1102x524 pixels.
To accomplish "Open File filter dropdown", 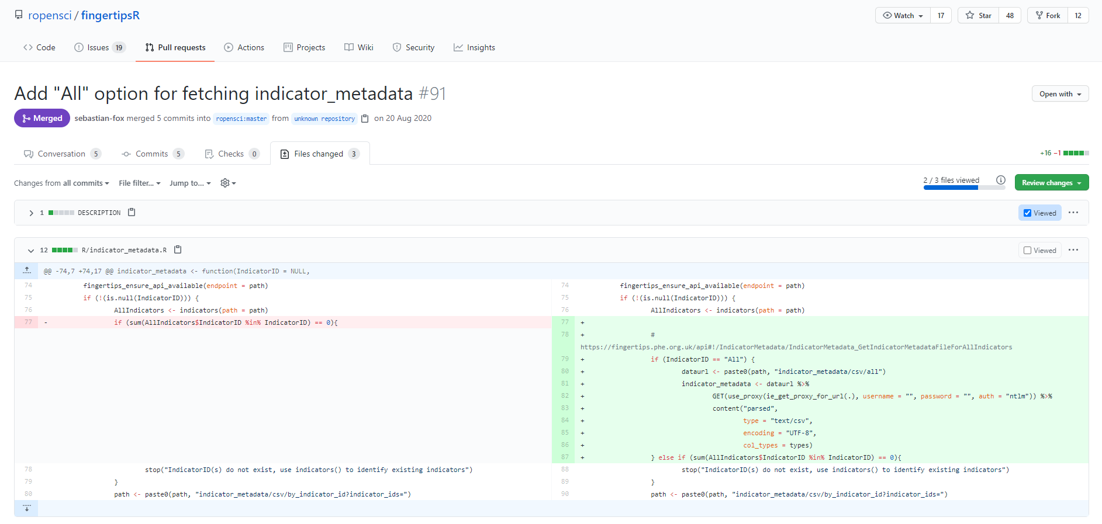I will pos(139,183).
